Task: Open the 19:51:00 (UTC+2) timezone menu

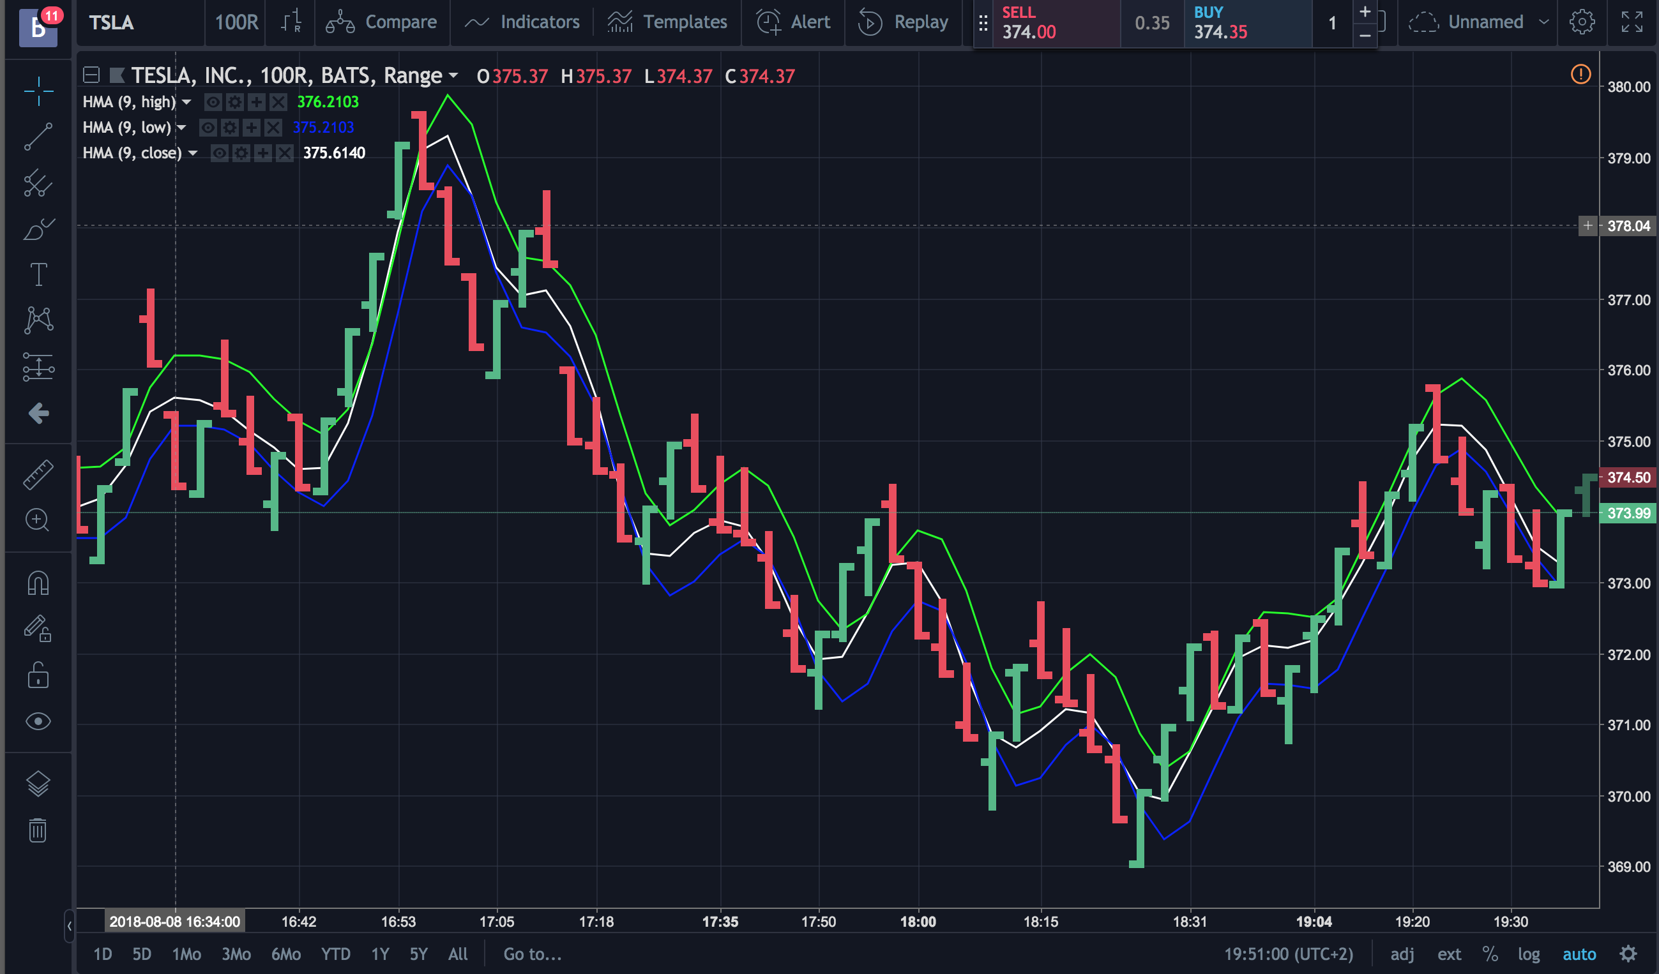Action: 1289,954
